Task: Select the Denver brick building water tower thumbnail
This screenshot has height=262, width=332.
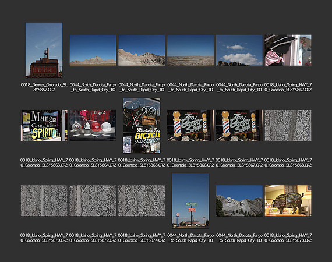Action: tap(44, 50)
